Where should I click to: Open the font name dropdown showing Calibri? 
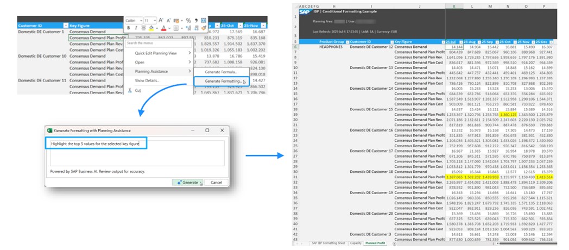(x=134, y=20)
